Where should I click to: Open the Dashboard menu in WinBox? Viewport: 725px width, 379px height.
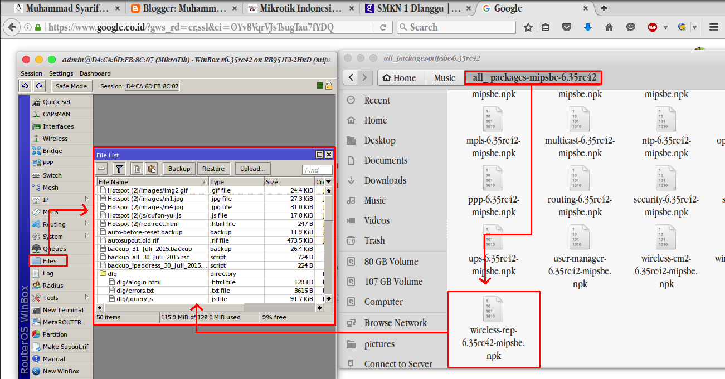pyautogui.click(x=95, y=73)
